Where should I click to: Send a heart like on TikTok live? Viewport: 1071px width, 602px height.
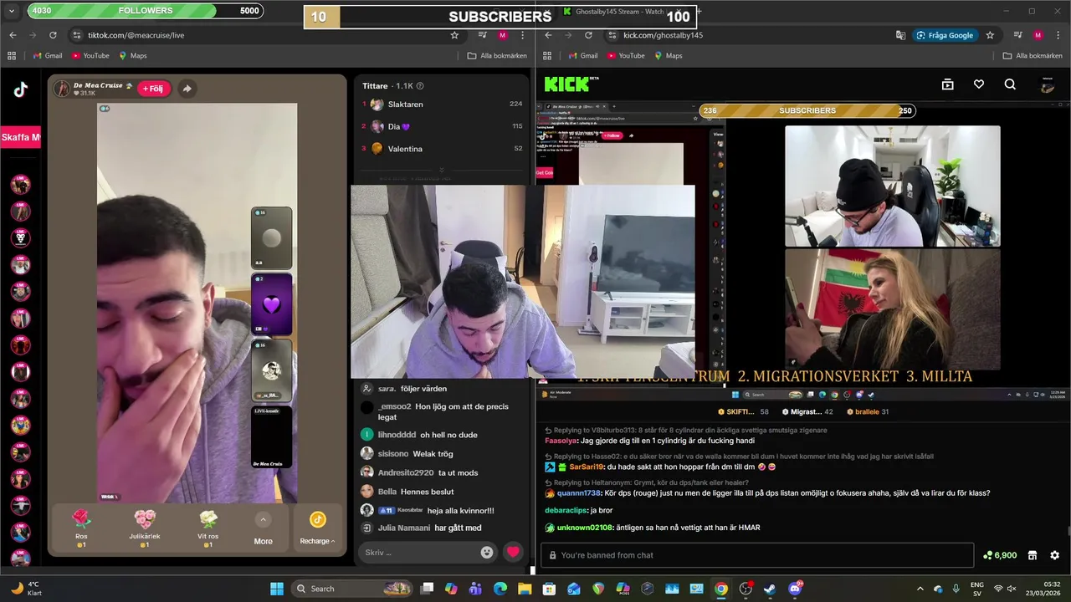coord(513,552)
